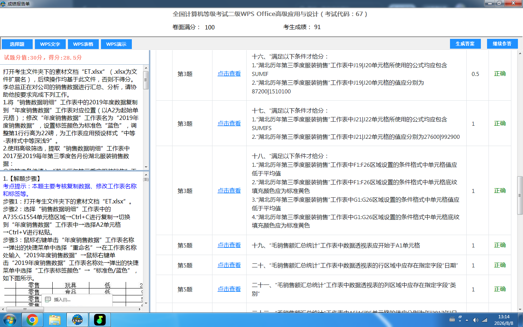523x327 pixels.
Task: Click the 成绩报告单 title bar app icon
Action: coord(3,4)
